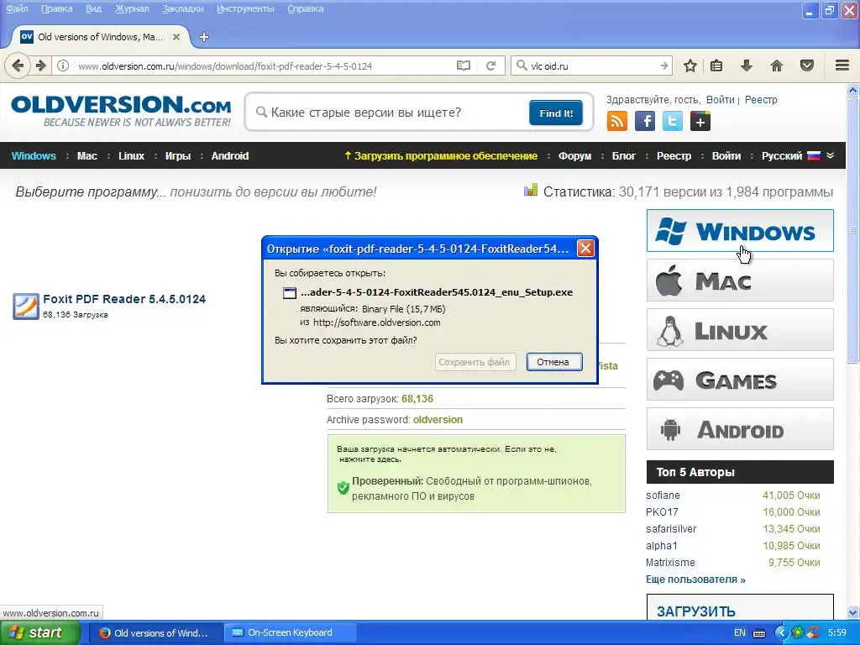Viewport: 860px width, 645px height.
Task: Select the Linux platform banner button
Action: [x=740, y=329]
